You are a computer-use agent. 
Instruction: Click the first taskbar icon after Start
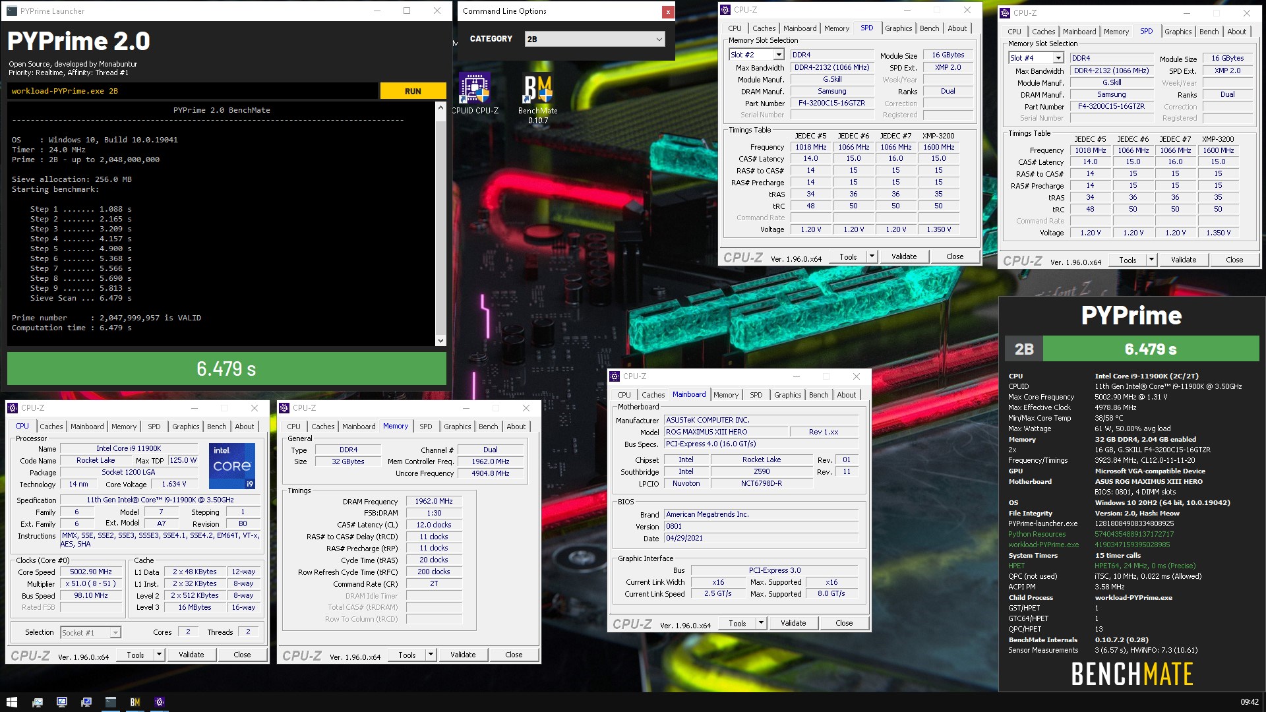pyautogui.click(x=37, y=702)
